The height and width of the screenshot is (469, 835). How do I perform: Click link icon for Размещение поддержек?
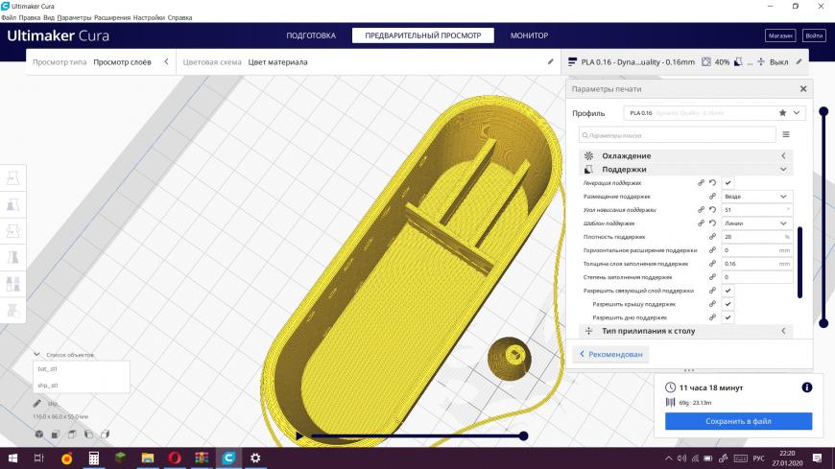(712, 197)
